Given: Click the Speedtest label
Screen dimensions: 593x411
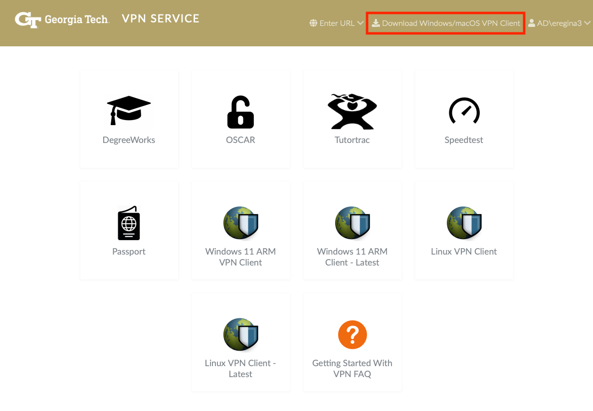Looking at the screenshot, I should (x=464, y=140).
